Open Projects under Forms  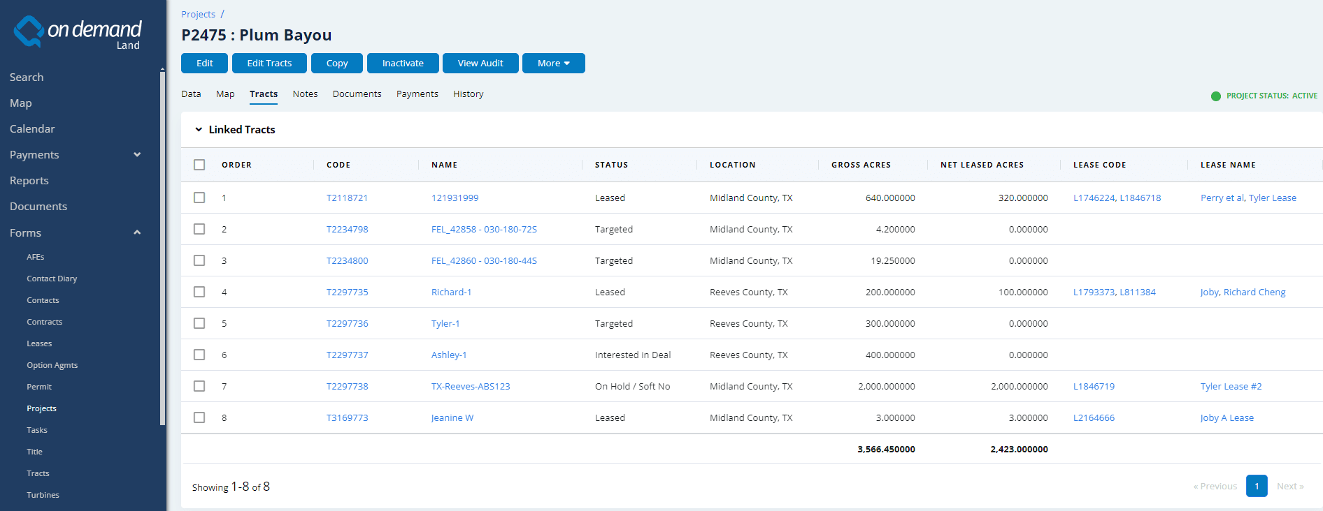(x=41, y=408)
